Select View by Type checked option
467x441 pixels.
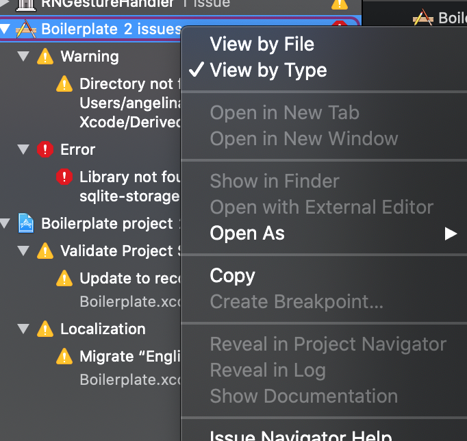click(x=268, y=70)
